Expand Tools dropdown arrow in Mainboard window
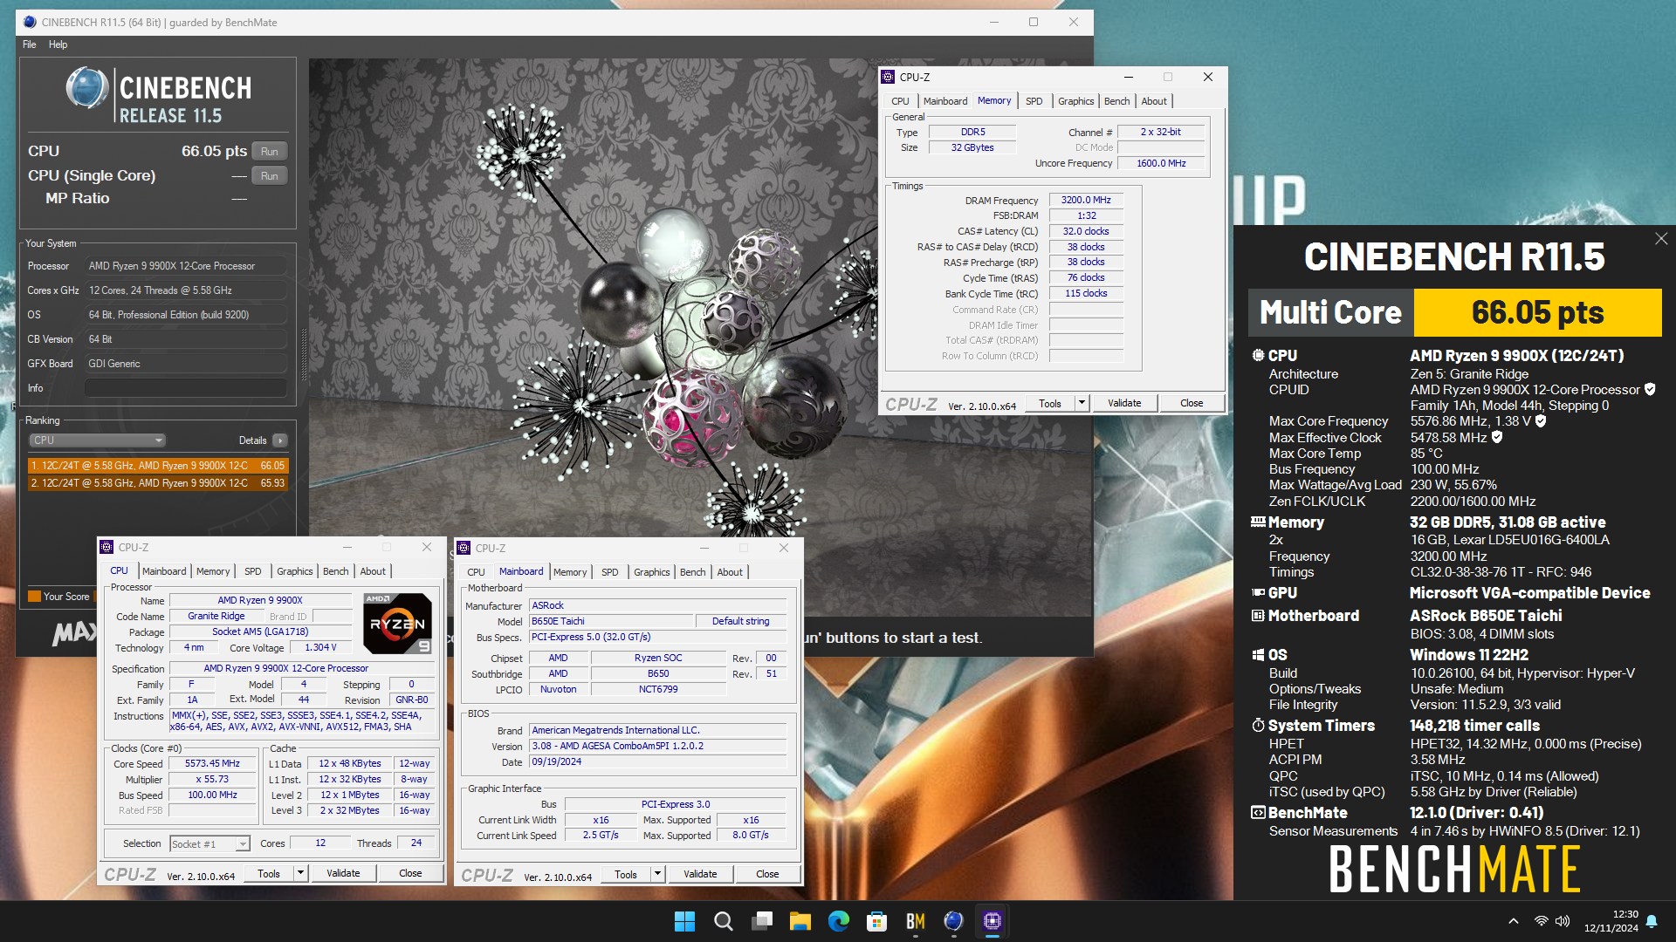The height and width of the screenshot is (942, 1676). pos(657,874)
